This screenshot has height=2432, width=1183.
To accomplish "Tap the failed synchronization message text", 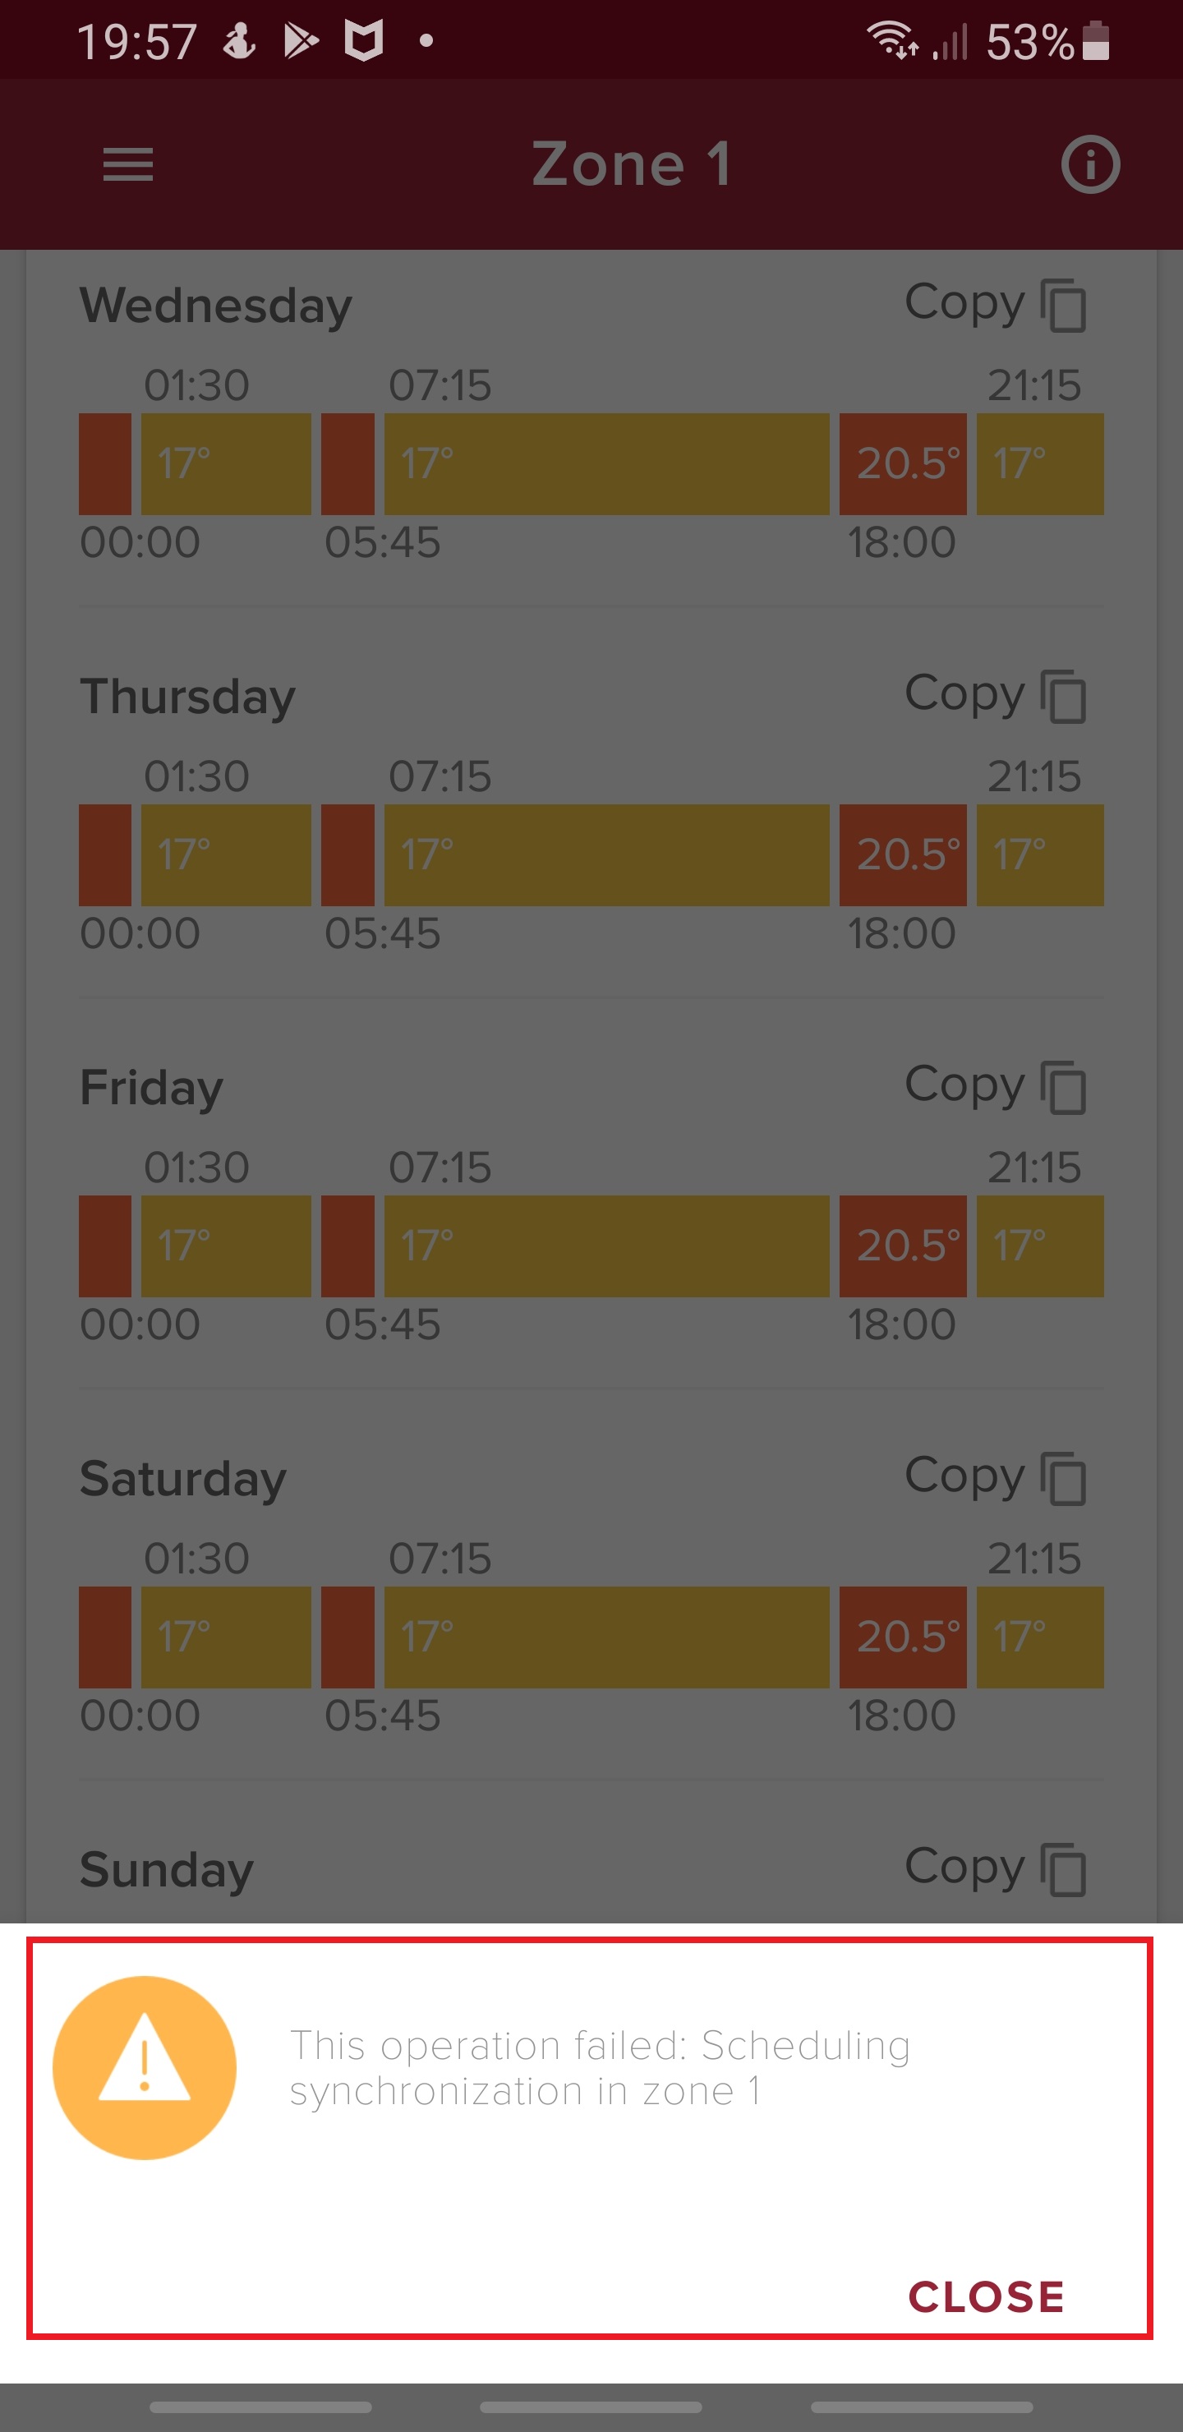I will click(600, 2067).
